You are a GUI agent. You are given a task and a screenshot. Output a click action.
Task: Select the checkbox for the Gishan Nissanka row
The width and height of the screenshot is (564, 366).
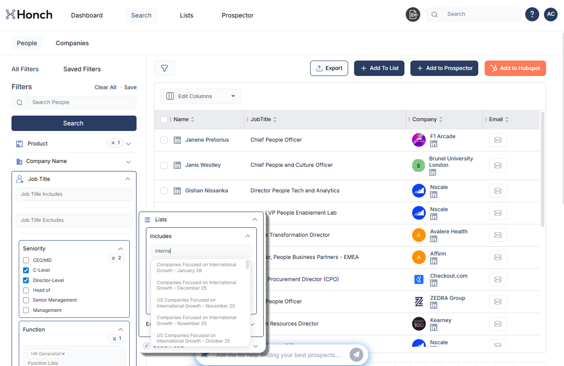pyautogui.click(x=164, y=191)
